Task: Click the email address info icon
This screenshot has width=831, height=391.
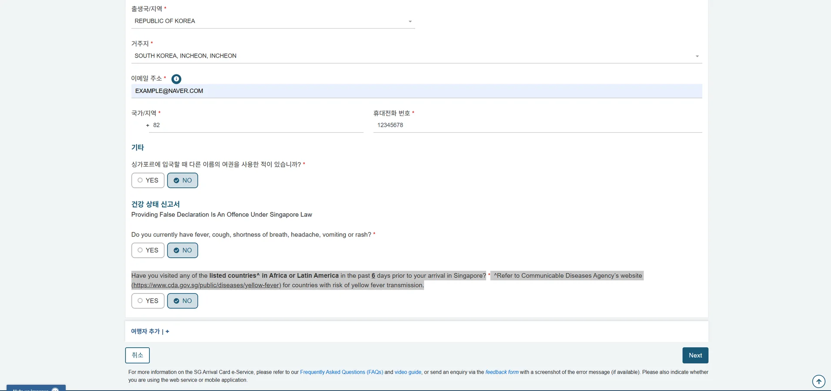Action: coord(176,79)
